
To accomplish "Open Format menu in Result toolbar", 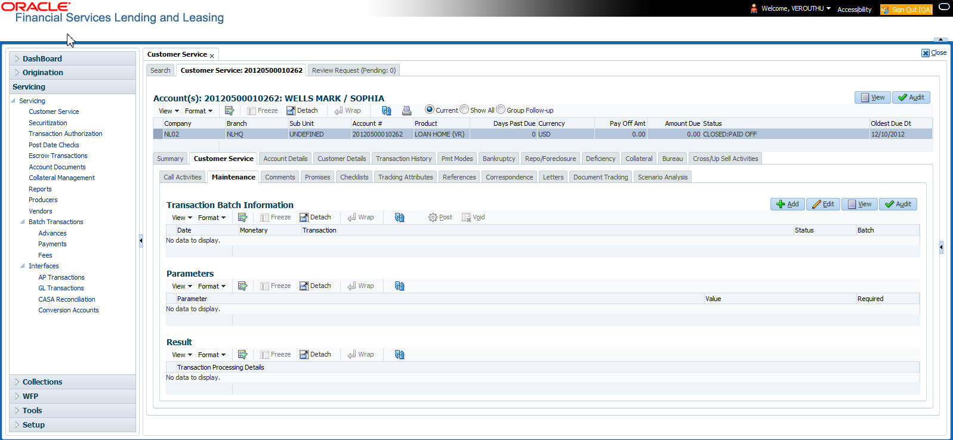I will coord(212,355).
